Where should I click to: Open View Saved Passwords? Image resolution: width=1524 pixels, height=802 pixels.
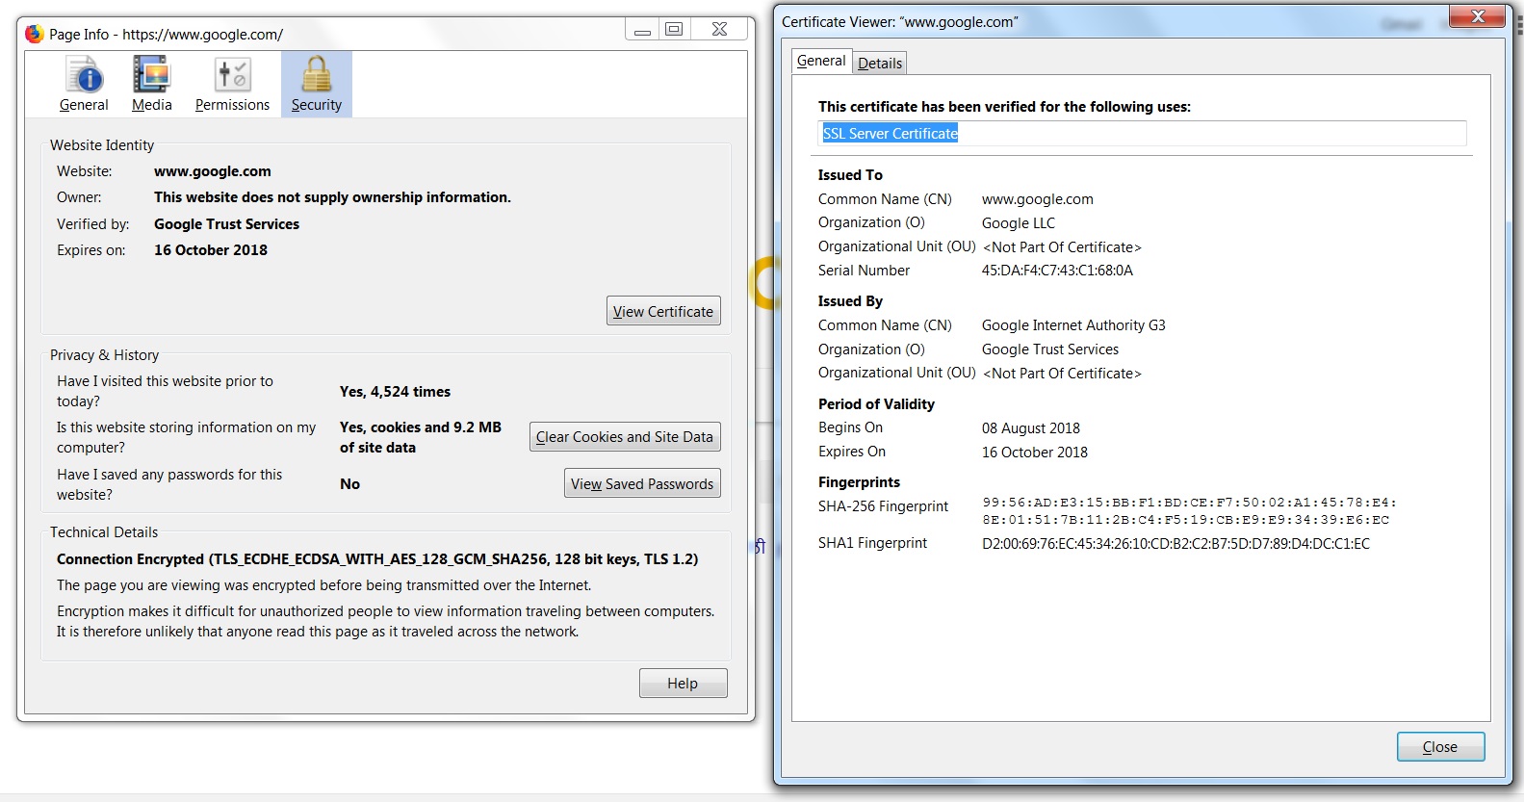(x=642, y=484)
